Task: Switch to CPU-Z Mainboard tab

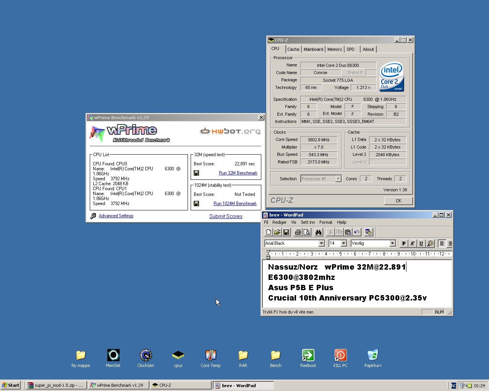Action: click(x=313, y=49)
